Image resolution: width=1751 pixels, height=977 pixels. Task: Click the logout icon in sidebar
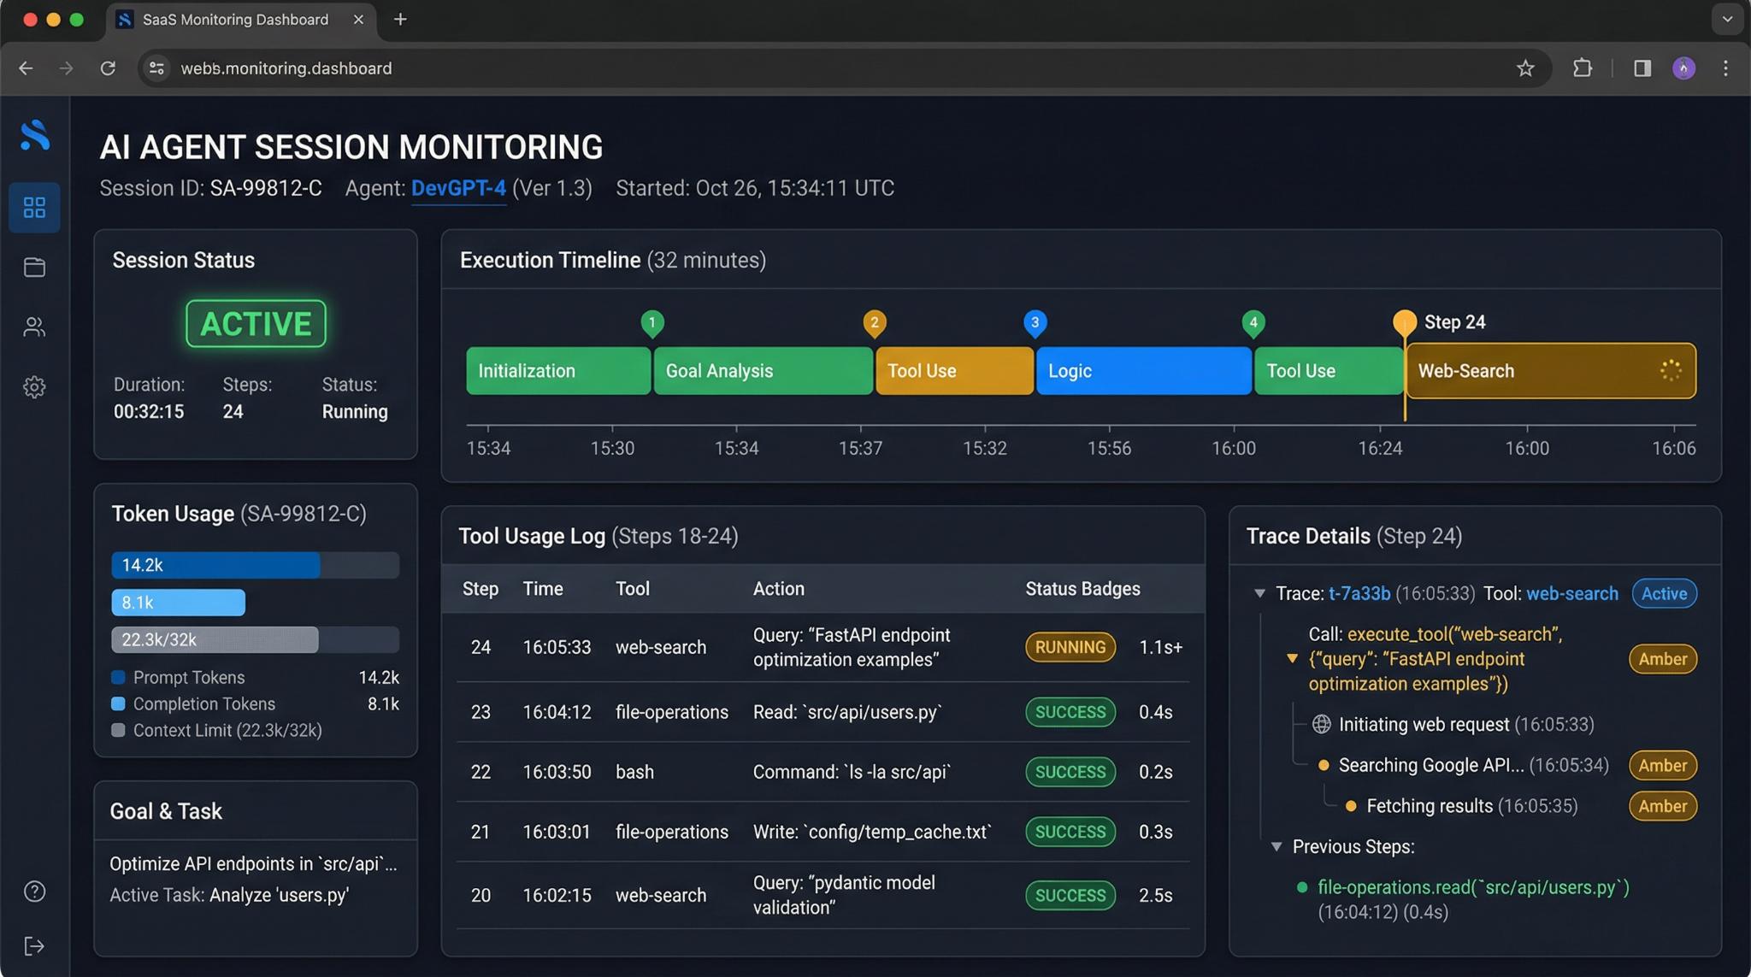tap(34, 946)
